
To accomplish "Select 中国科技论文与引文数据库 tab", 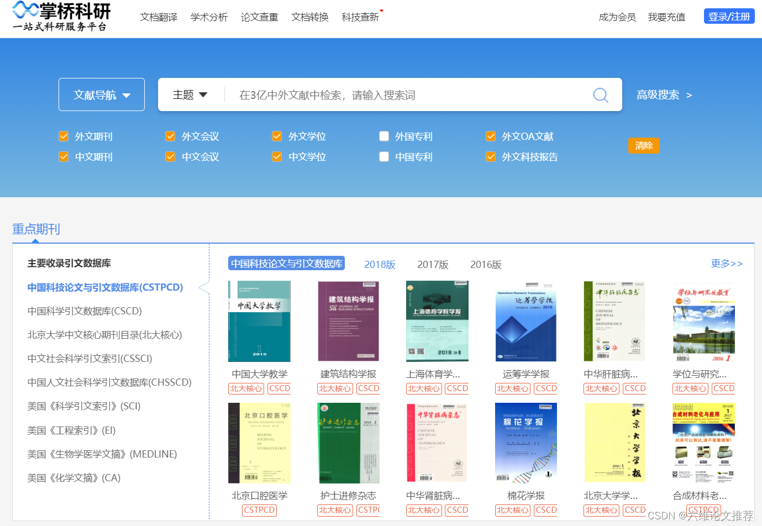I will pyautogui.click(x=286, y=264).
